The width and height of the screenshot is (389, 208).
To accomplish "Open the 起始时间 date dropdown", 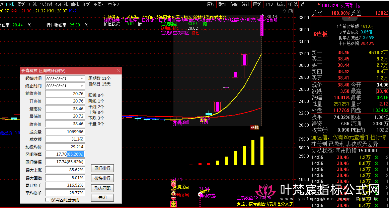I will pos(82,78).
